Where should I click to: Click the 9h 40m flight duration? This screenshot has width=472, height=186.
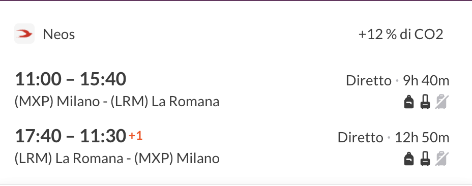426,81
